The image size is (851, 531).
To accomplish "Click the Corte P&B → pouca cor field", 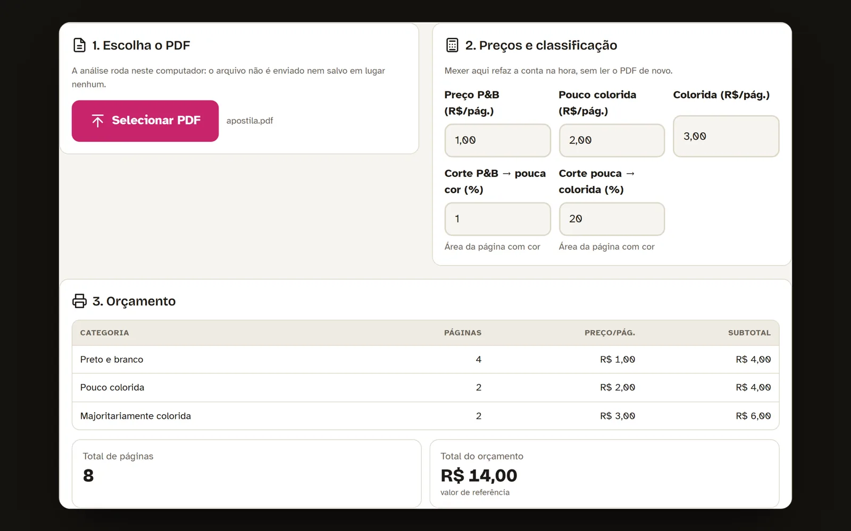I will (x=497, y=219).
